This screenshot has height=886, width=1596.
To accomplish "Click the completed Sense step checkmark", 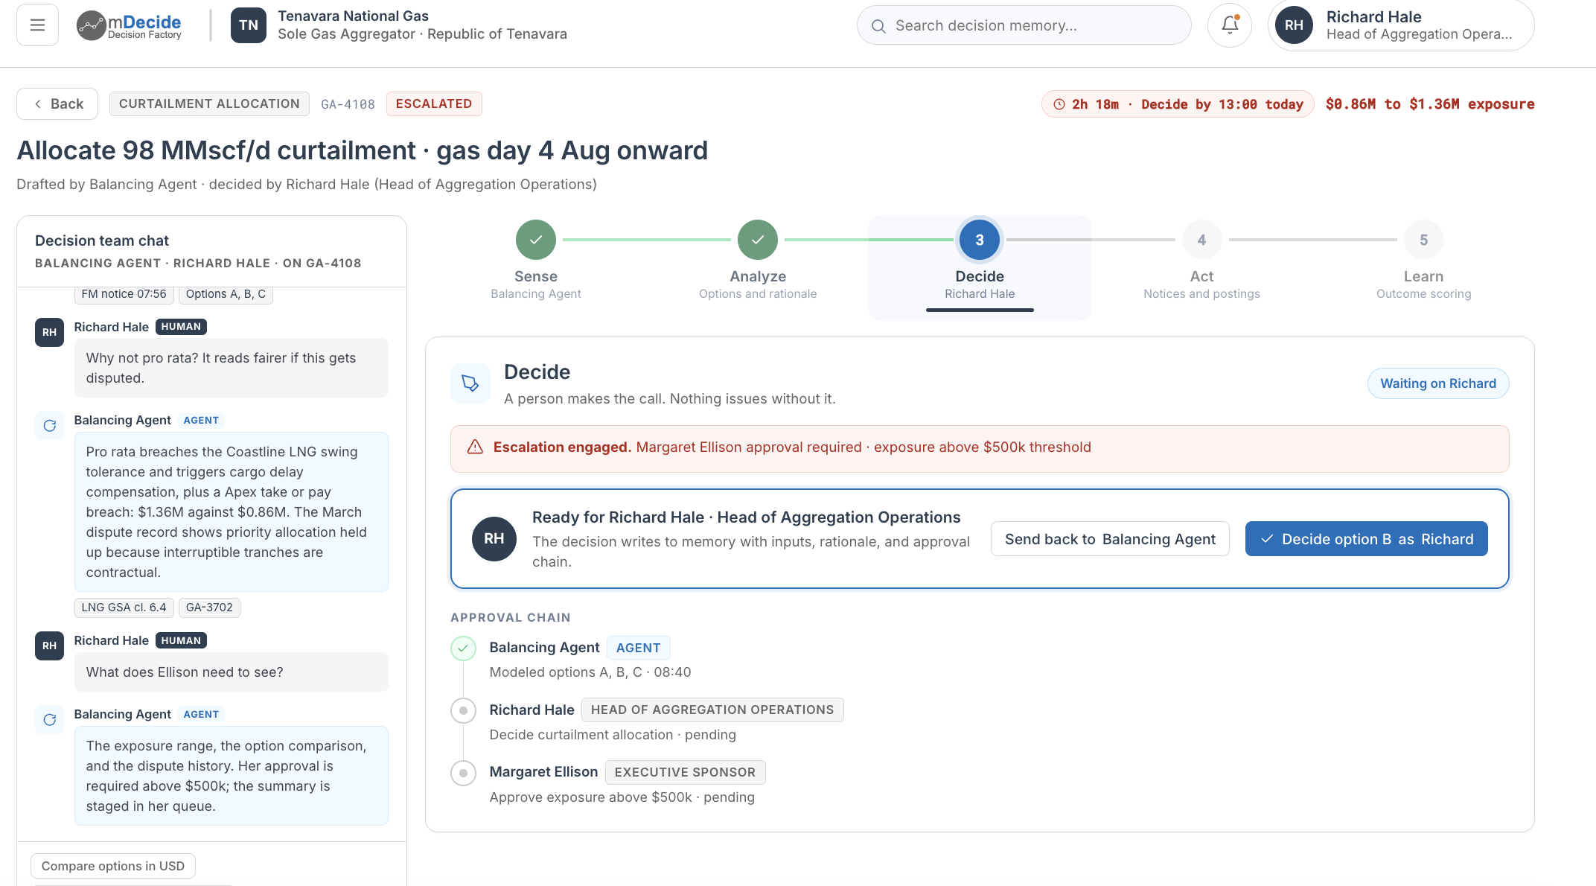I will click(536, 240).
